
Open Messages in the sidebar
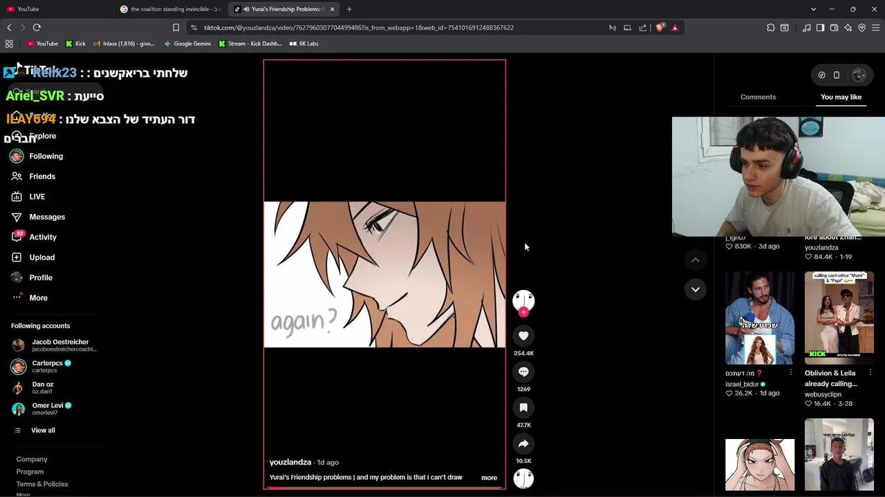[x=47, y=217]
